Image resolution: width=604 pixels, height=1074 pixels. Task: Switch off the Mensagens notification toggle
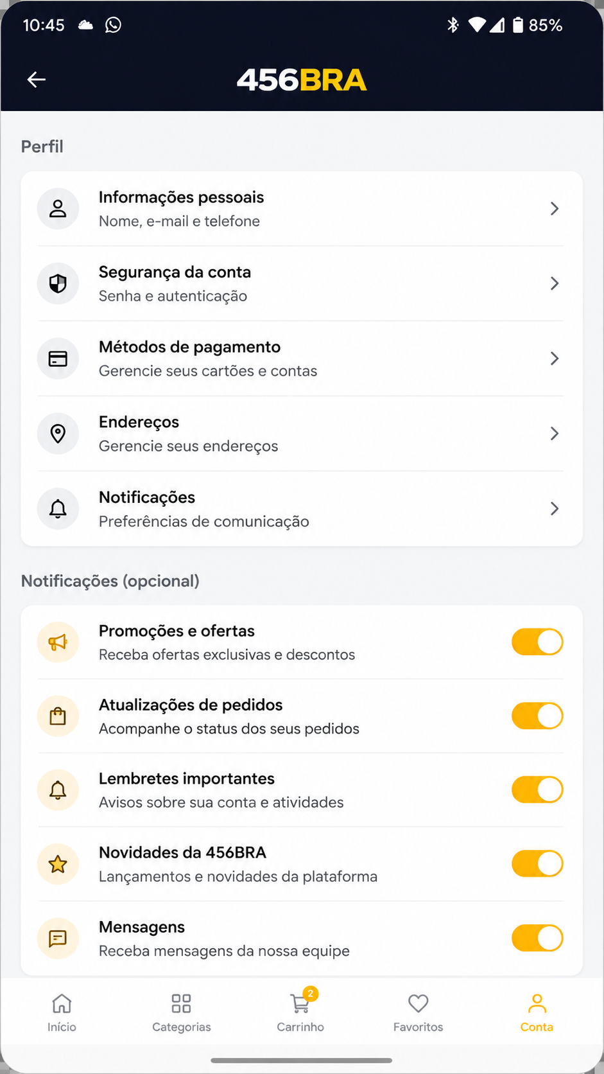pos(537,938)
